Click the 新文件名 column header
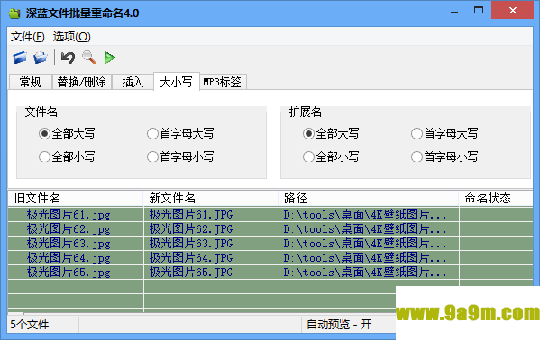 click(x=211, y=199)
